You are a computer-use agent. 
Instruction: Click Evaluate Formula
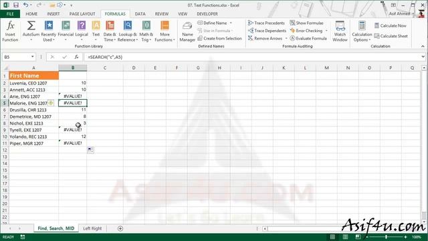tap(308, 39)
